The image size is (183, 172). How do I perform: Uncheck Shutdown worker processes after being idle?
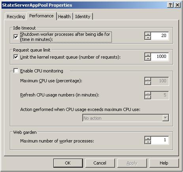(16, 37)
